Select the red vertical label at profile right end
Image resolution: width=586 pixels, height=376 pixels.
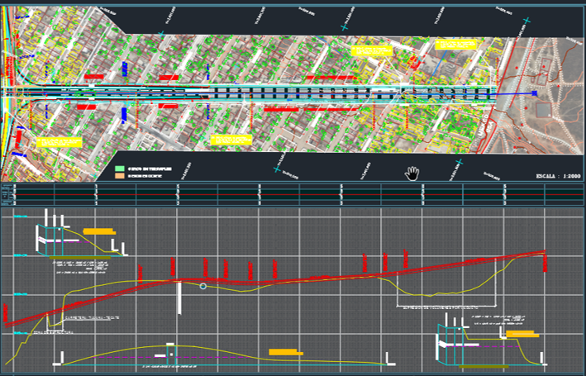pyautogui.click(x=546, y=261)
